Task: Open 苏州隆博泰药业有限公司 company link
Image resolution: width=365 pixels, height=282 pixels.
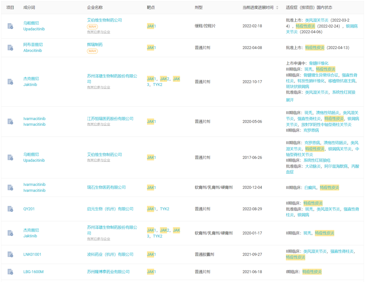Action: click(108, 272)
